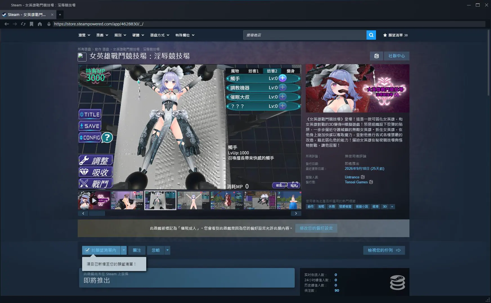
Task: Open the SteamDB stack icon button beside 社群中心
Action: pos(376,56)
